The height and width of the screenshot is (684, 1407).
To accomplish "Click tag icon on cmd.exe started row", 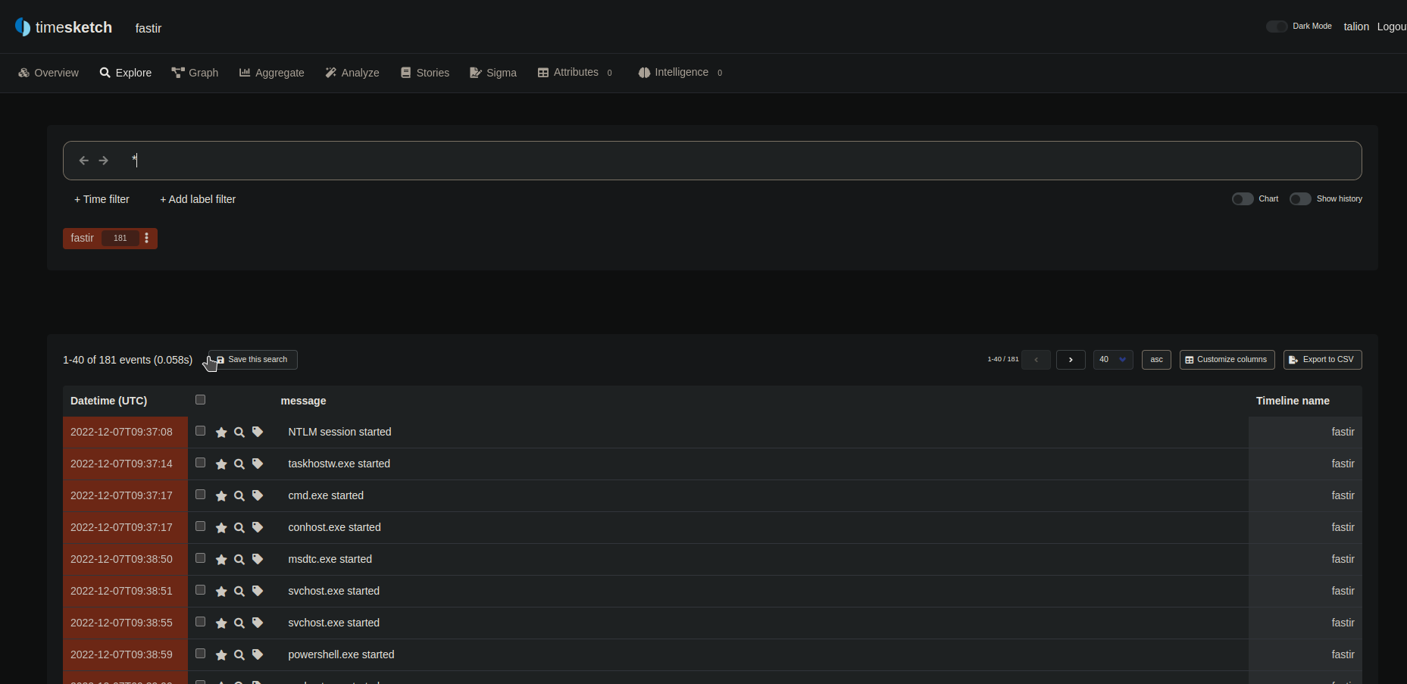I will (x=258, y=495).
